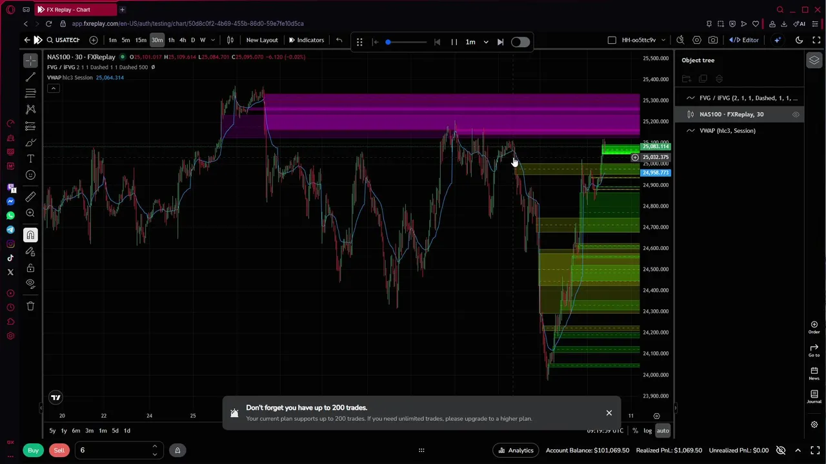Select the crosshair cursor tool
Viewport: 826px width, 464px height.
tap(30, 61)
